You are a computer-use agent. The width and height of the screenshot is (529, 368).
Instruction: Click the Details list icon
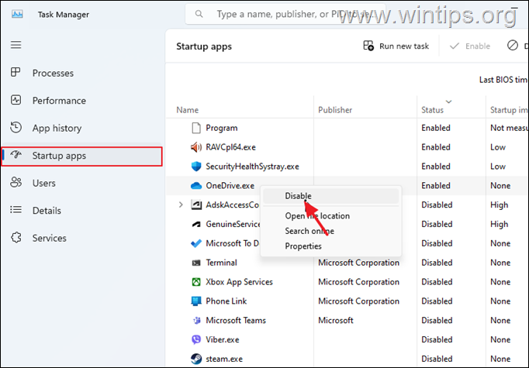[16, 210]
